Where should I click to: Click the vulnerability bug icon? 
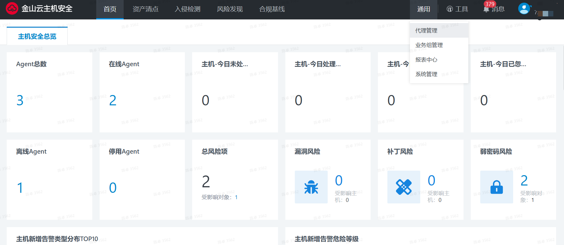311,187
